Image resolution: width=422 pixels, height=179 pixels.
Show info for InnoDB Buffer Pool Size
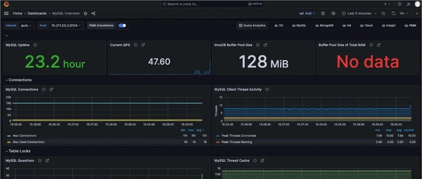pyautogui.click(x=258, y=45)
